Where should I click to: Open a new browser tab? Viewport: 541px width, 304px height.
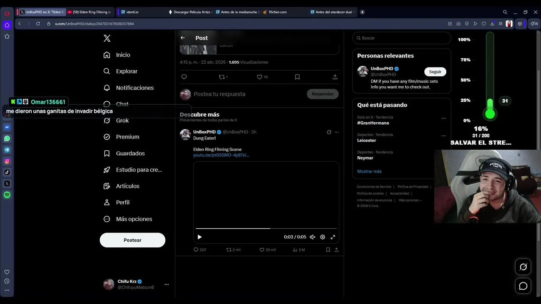(x=362, y=12)
